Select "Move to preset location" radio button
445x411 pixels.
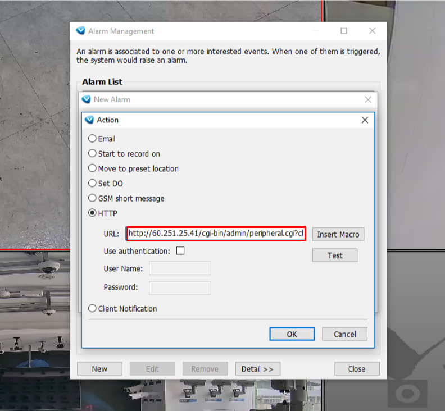pos(93,168)
